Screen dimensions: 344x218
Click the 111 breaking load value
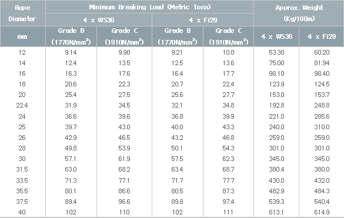228,212
